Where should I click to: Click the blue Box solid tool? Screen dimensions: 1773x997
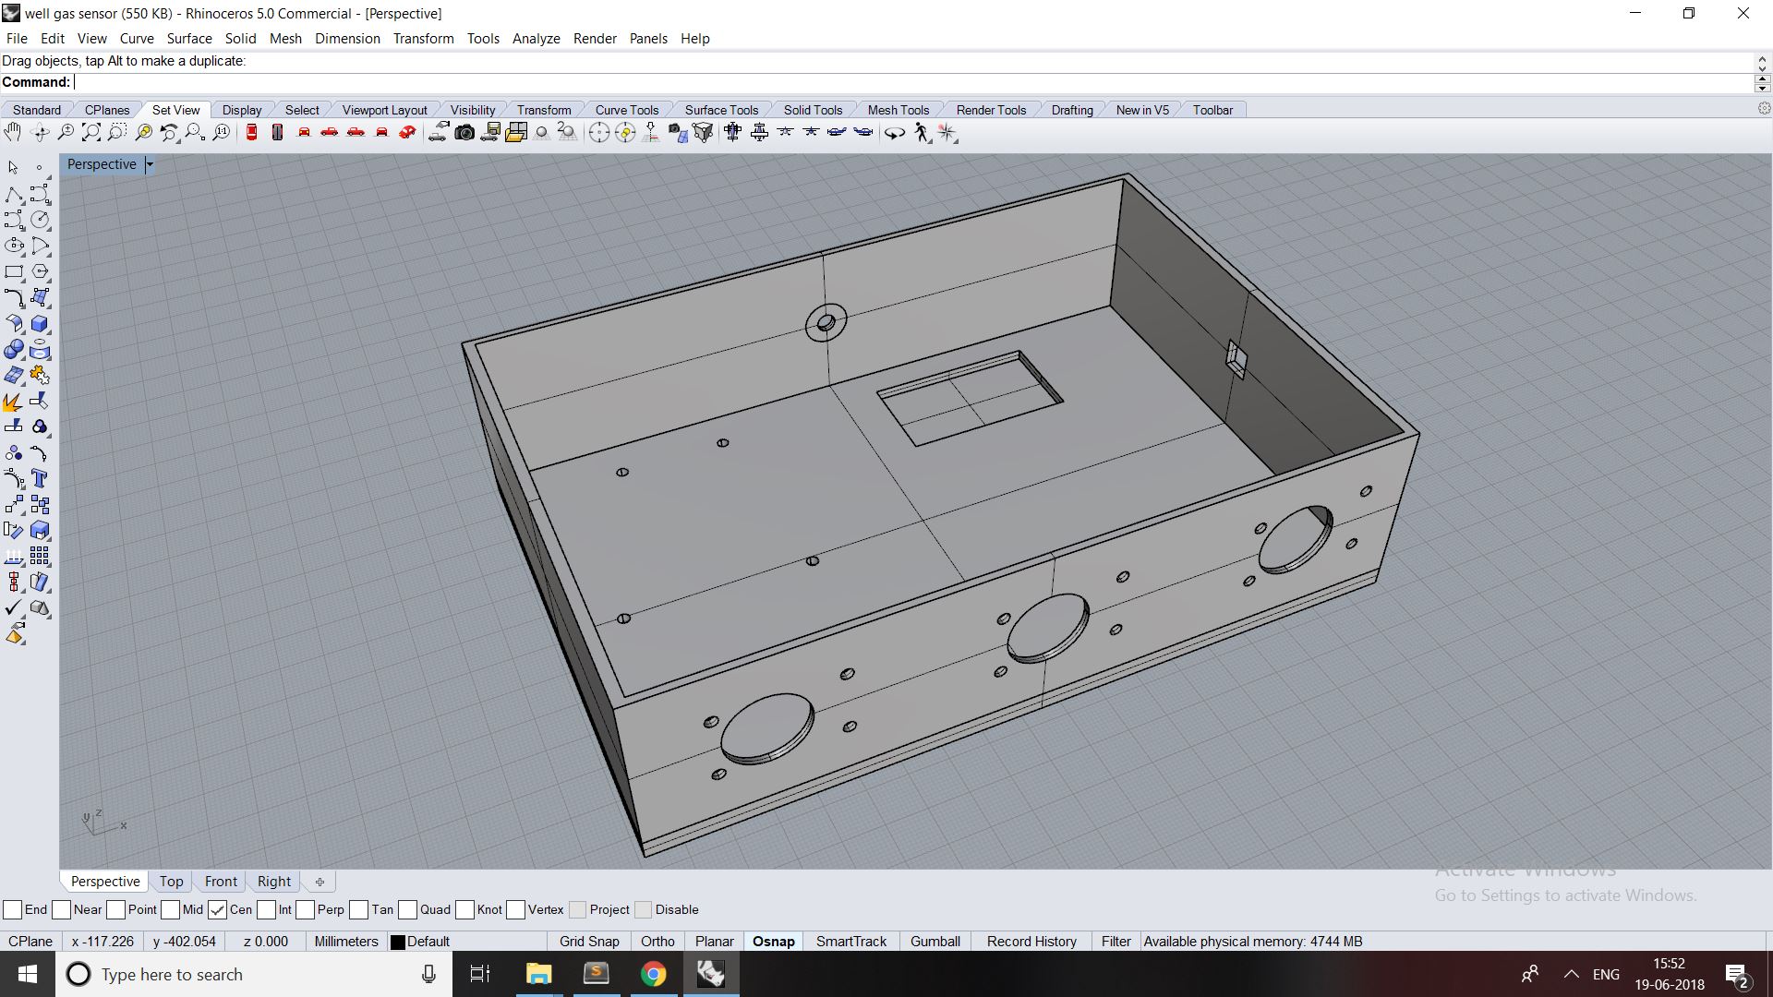pyautogui.click(x=40, y=324)
